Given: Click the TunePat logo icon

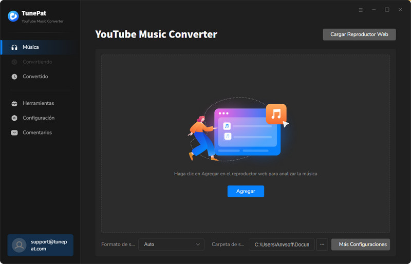Looking at the screenshot, I should coord(13,16).
